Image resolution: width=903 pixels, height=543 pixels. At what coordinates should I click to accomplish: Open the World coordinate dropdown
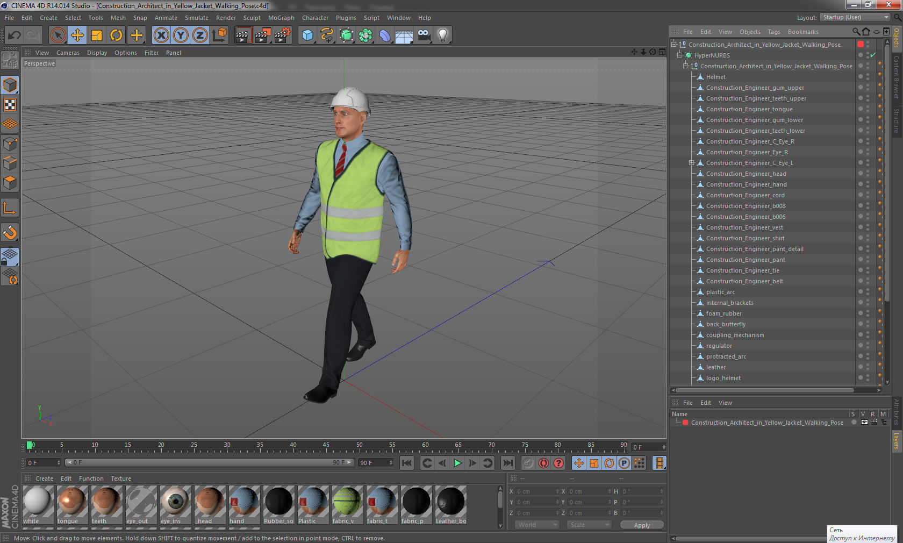tap(537, 525)
